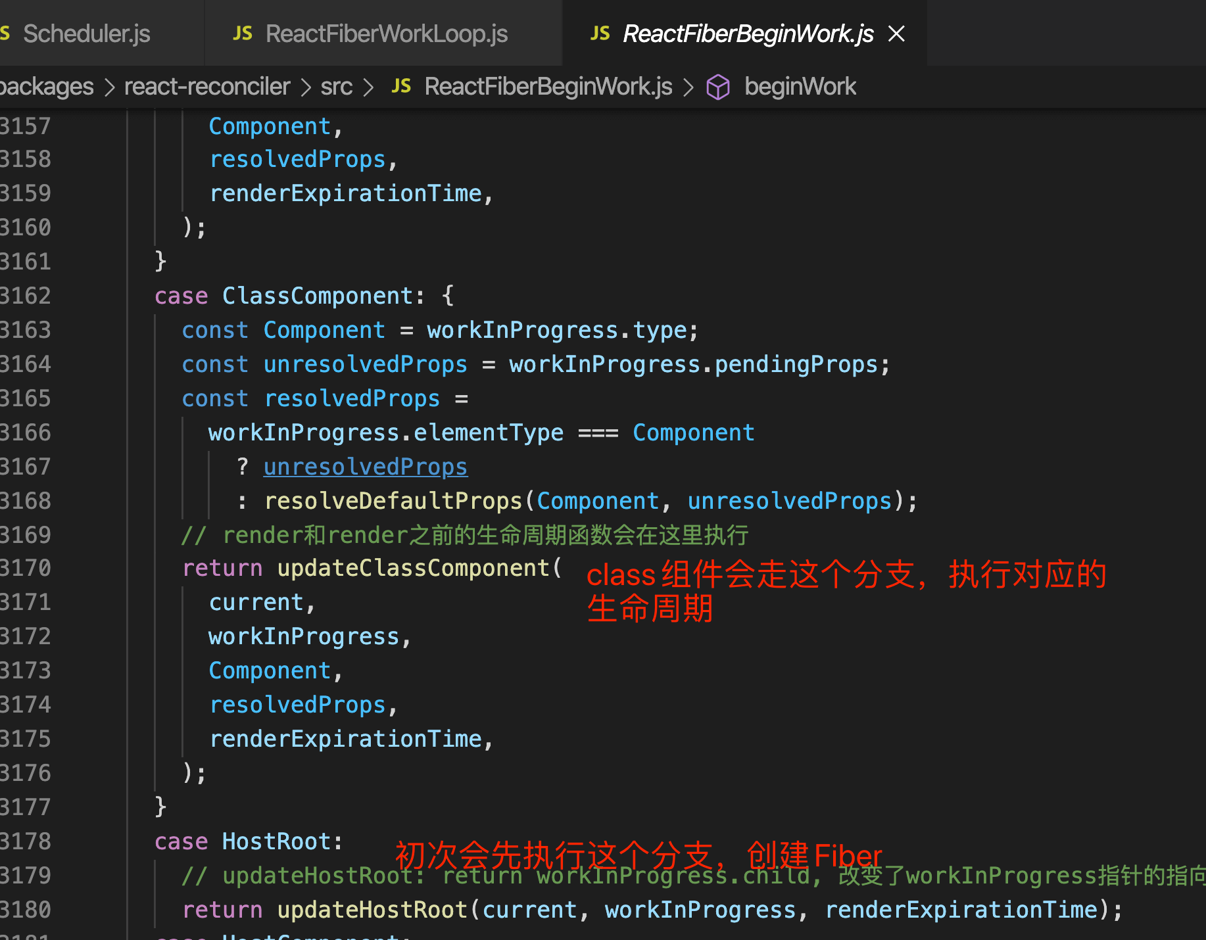
Task: Click workInProgress.type on line 3163
Action: click(x=556, y=330)
